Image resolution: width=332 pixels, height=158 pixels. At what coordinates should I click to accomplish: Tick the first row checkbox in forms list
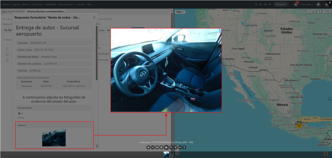[7, 49]
